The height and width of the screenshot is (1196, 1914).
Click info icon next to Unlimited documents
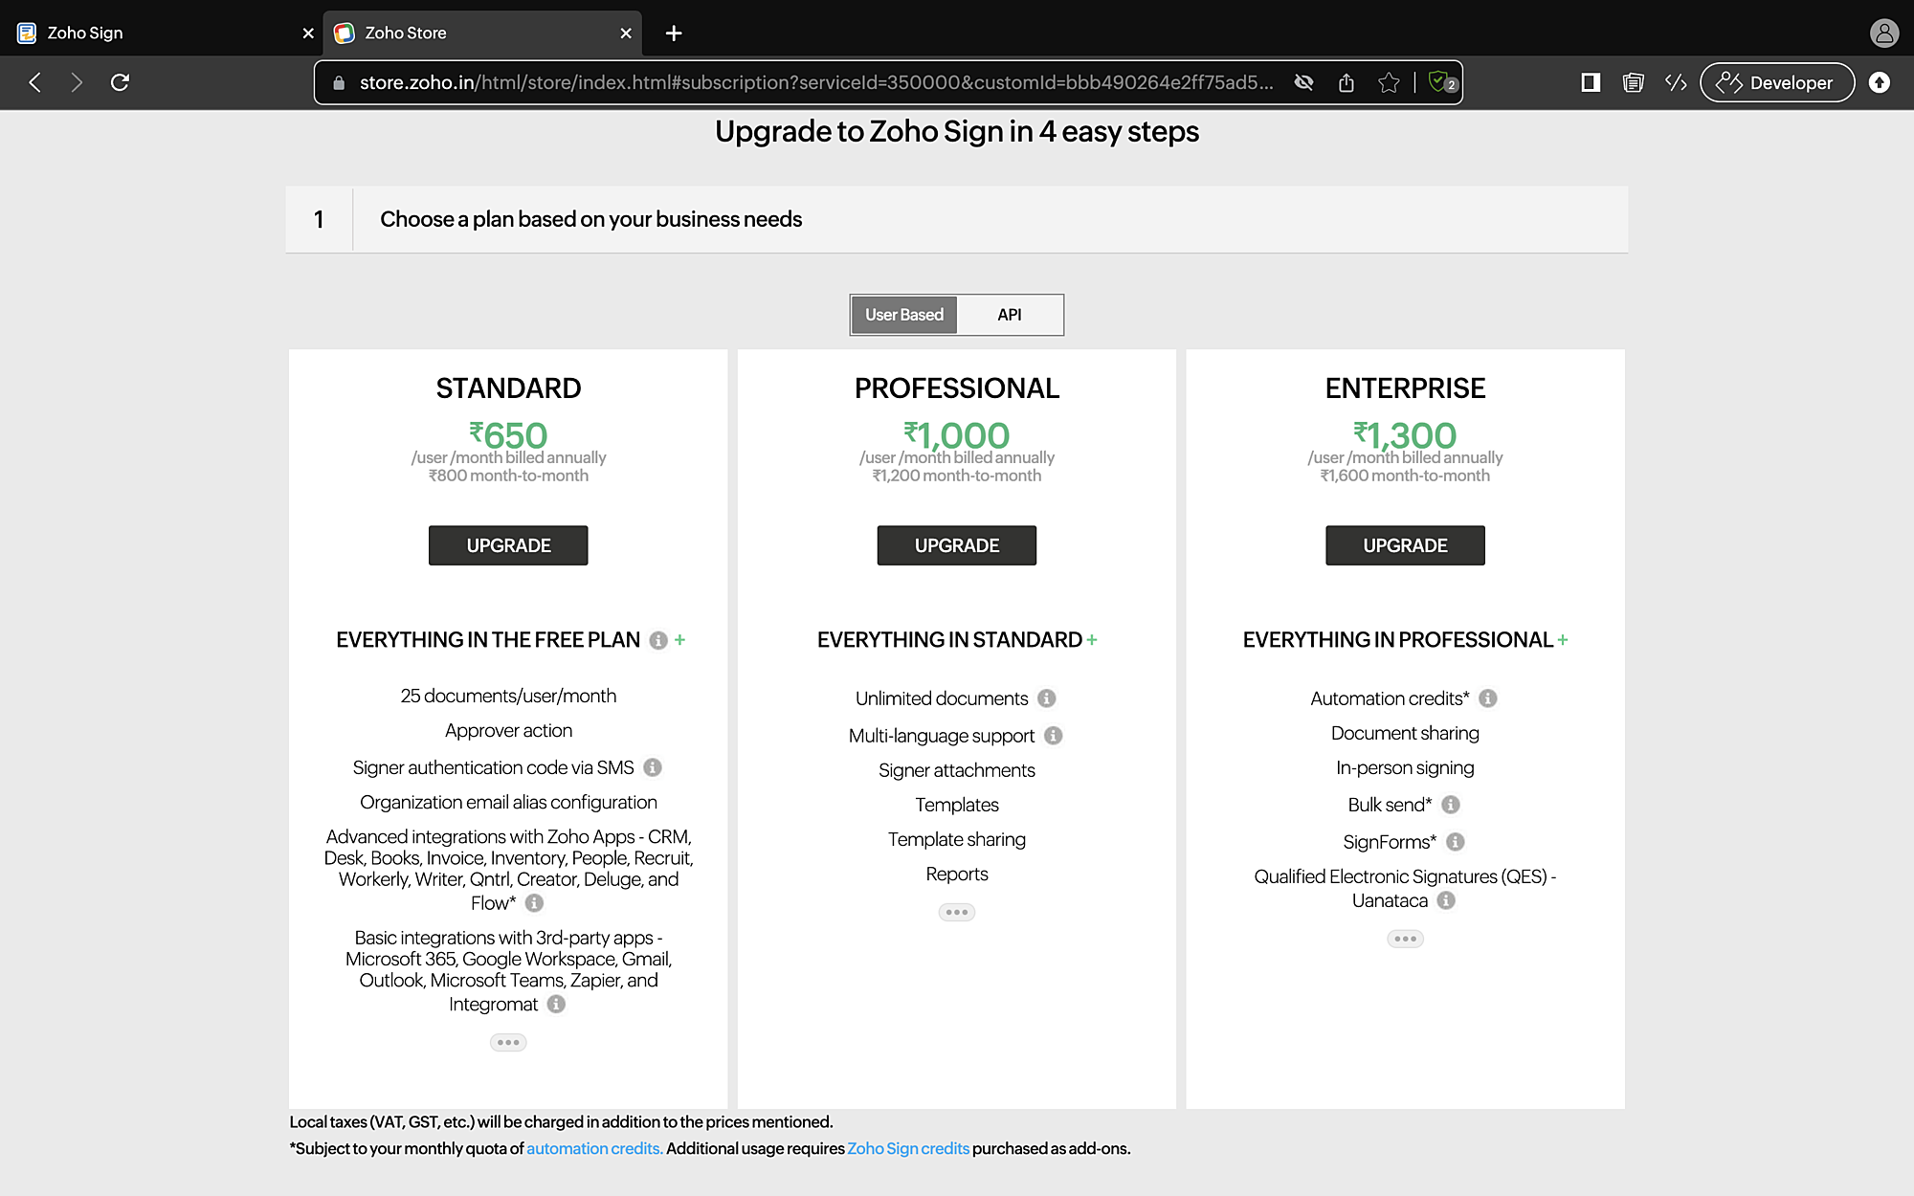(1047, 698)
